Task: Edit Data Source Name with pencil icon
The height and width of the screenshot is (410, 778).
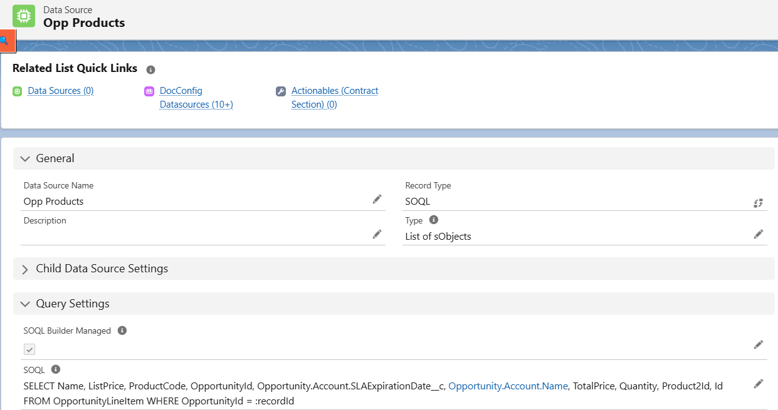Action: 377,199
